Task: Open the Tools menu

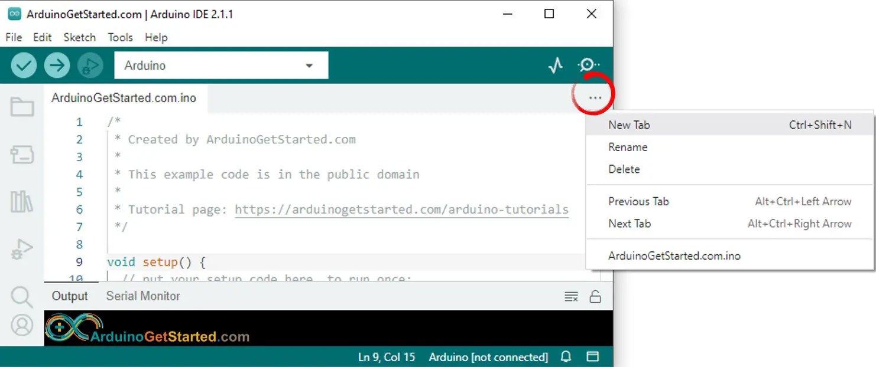Action: [x=120, y=37]
